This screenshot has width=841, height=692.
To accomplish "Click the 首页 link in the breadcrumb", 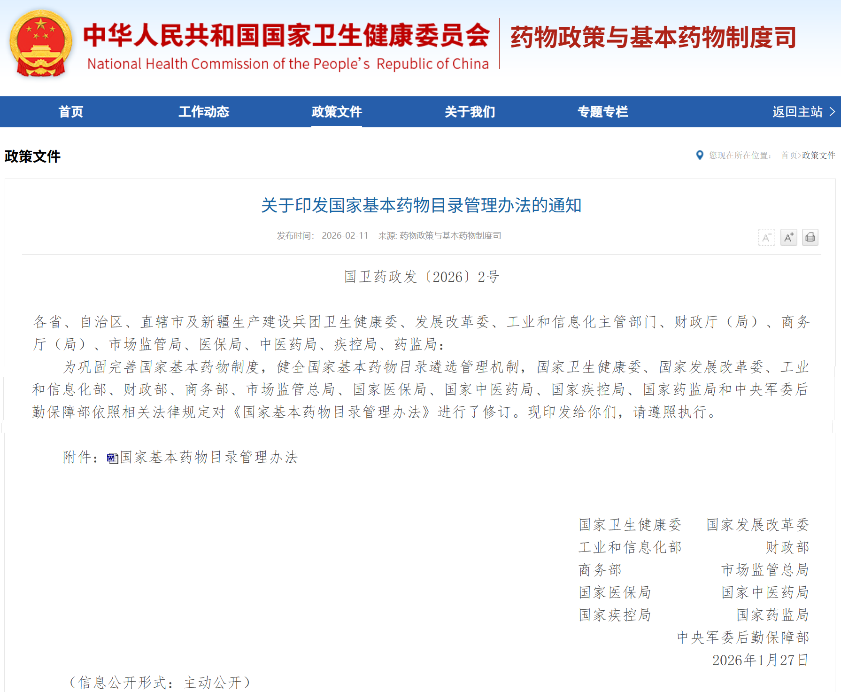I will (789, 156).
